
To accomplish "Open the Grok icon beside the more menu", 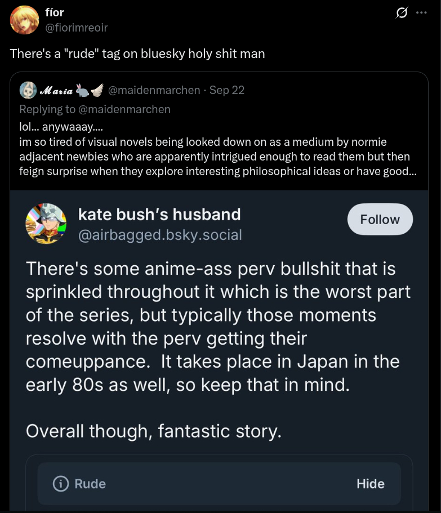I will click(x=402, y=14).
